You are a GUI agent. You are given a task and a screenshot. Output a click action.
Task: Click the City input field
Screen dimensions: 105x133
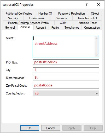click(x=66, y=70)
